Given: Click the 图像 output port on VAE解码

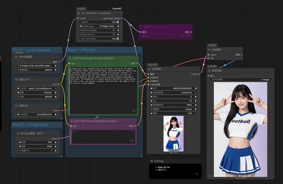Looking at the screenshot, I should point(242,55).
